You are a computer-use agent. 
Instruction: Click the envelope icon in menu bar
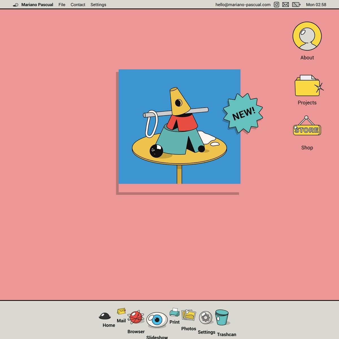[x=286, y=5]
